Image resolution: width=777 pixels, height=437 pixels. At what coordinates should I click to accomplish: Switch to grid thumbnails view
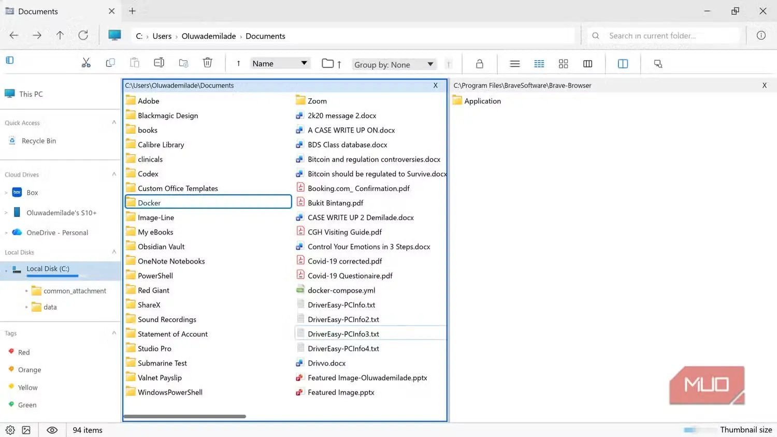(x=564, y=64)
